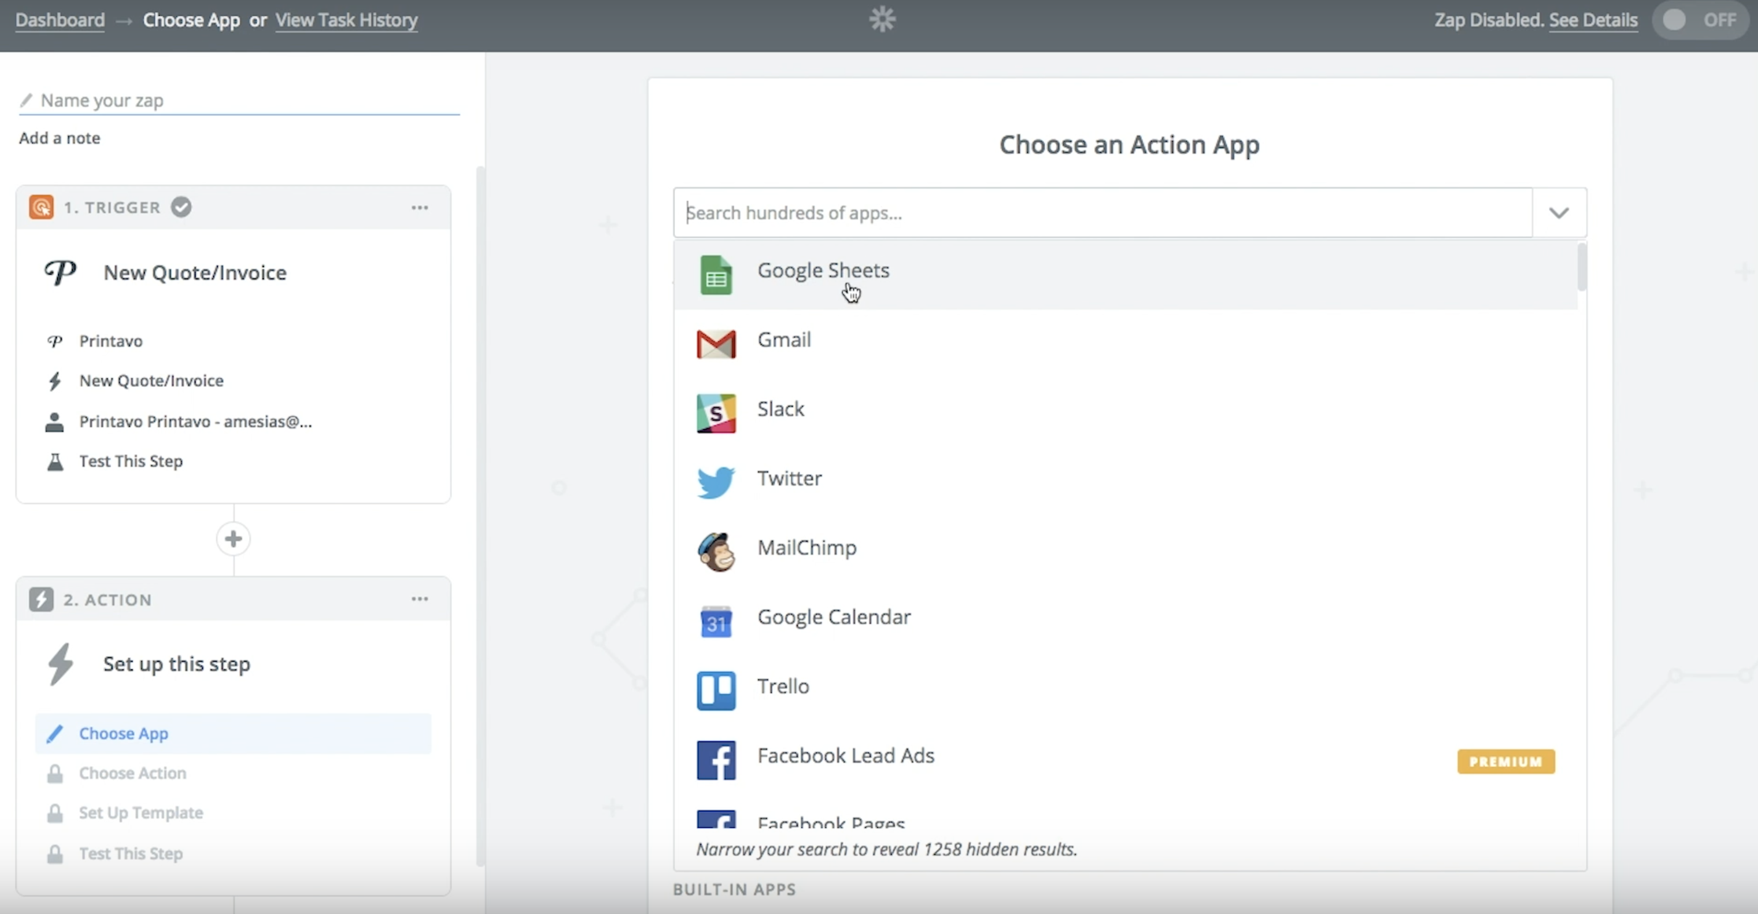
Task: Click Set Up Template step
Action: pyautogui.click(x=234, y=813)
